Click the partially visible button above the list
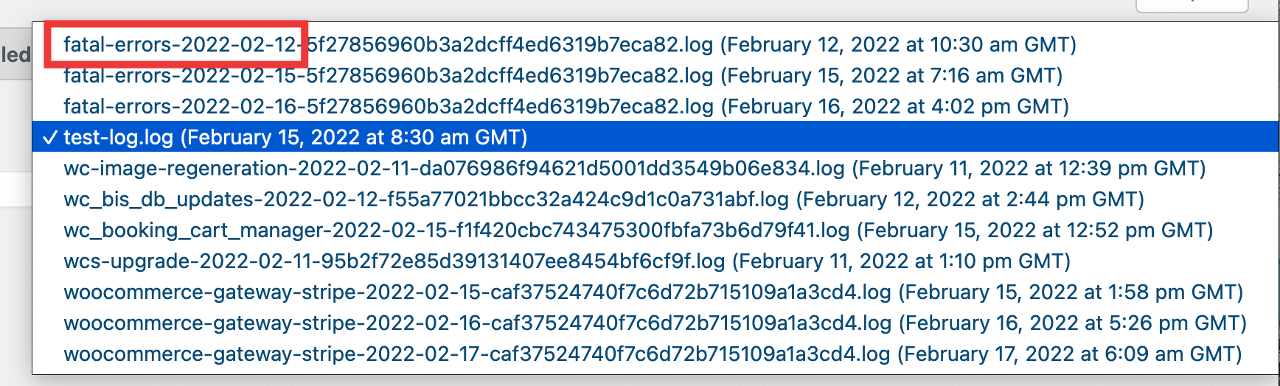1280x386 pixels. [x=1192, y=5]
